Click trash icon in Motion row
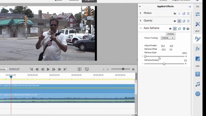Viewport: 206px width, 116px height. click(188, 14)
